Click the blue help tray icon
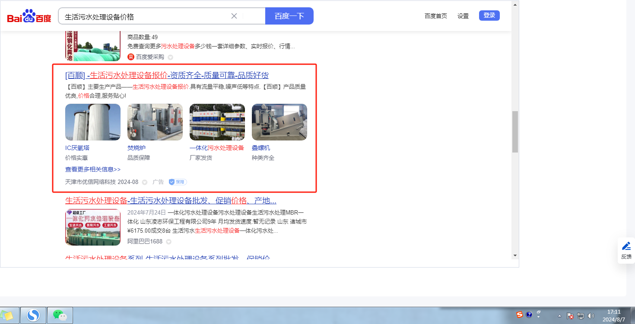Viewport: 635px width, 324px height. [x=529, y=315]
